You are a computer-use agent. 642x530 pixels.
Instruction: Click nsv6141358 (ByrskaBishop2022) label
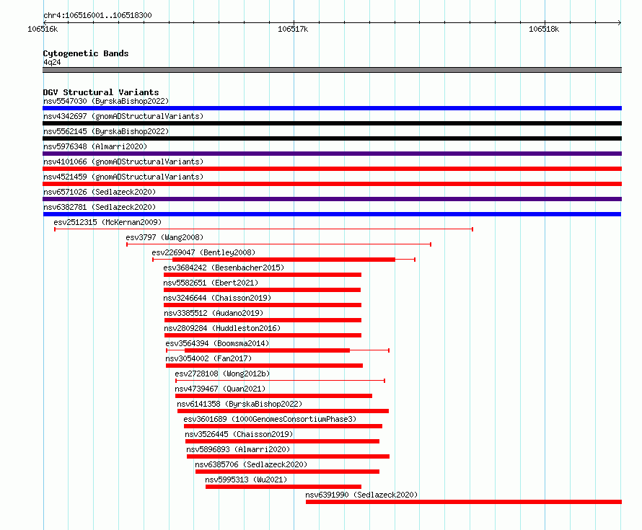pyautogui.click(x=239, y=404)
